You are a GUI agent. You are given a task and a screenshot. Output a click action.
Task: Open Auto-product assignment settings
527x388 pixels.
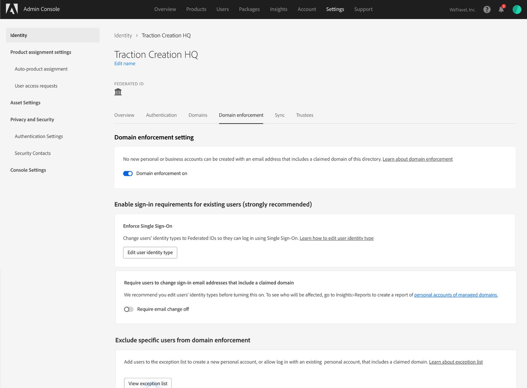click(41, 69)
